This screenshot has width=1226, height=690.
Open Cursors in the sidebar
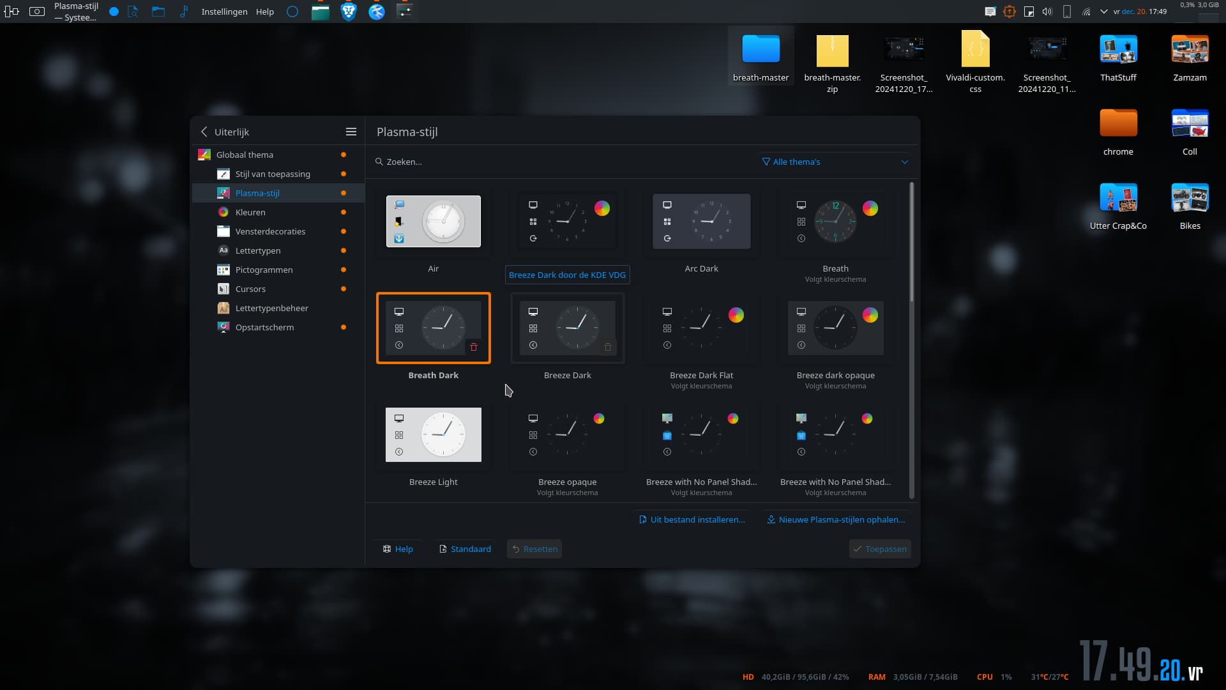click(x=278, y=289)
